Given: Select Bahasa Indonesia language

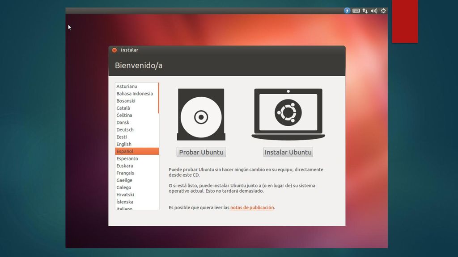Looking at the screenshot, I should tap(137, 94).
